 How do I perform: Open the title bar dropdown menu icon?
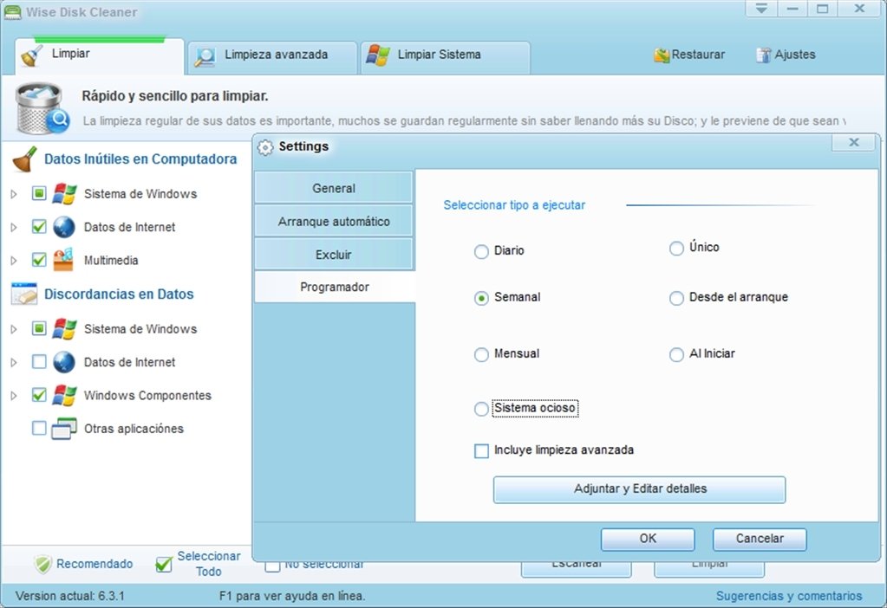coord(761,9)
